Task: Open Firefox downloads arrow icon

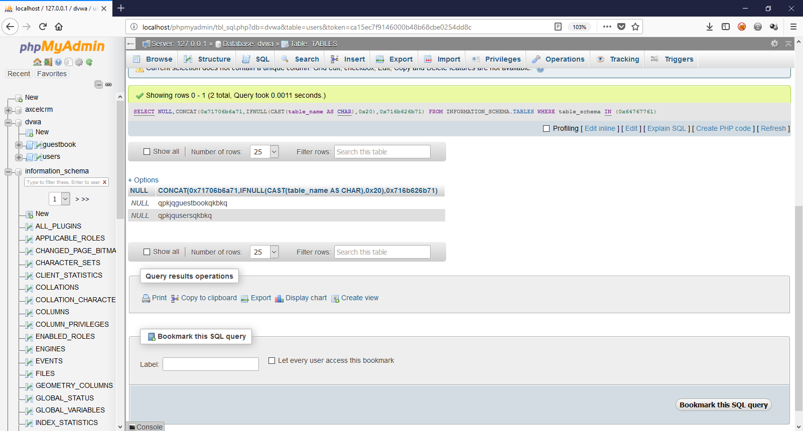Action: pyautogui.click(x=710, y=27)
